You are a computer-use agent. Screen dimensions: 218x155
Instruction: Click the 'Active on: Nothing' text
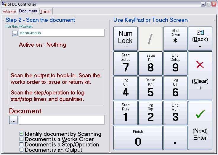pyautogui.click(x=42, y=45)
